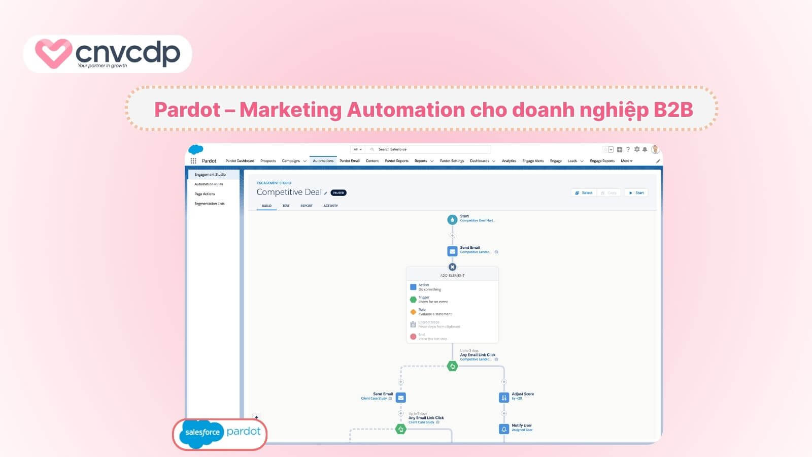The image size is (812, 457).
Task: Open the Help question mark icon
Action: 628,149
